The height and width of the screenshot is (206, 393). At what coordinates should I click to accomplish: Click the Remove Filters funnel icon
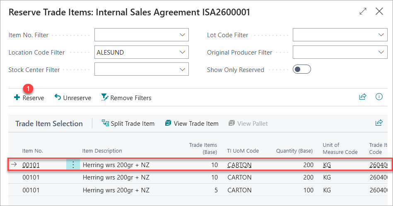click(104, 97)
